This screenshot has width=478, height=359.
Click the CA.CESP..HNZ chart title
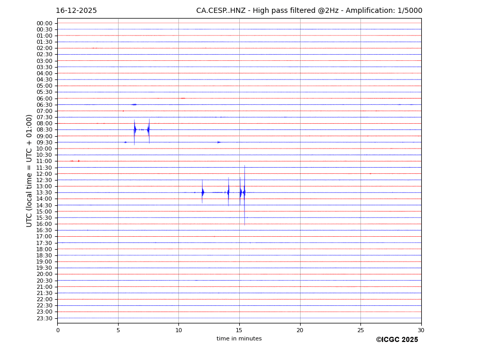pos(309,11)
